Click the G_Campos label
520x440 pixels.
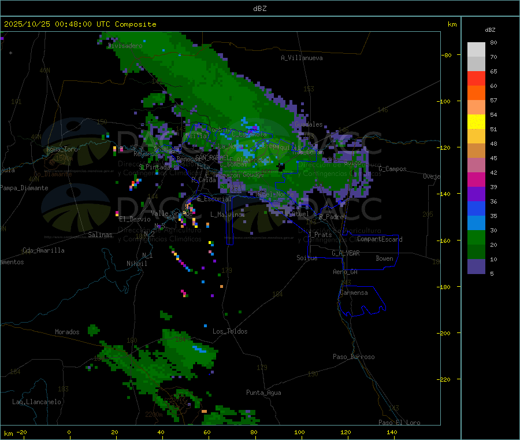coord(393,169)
